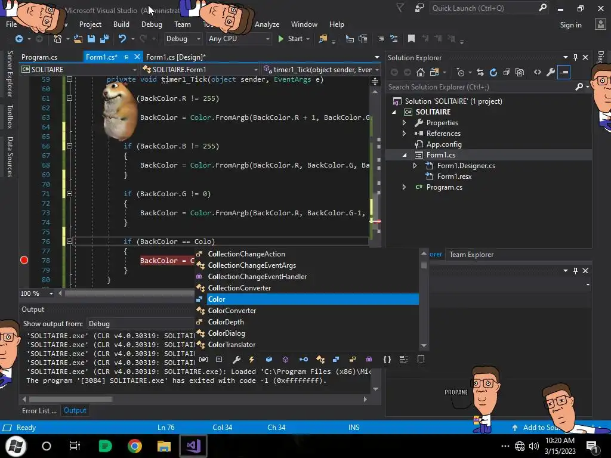Click the Collapse All icon in Solution Explorer
The height and width of the screenshot is (458, 611).
(507, 72)
